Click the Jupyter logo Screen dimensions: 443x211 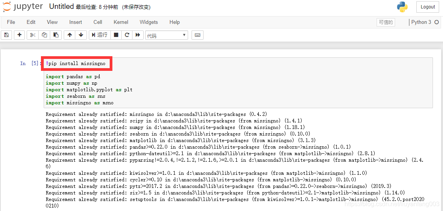pos(23,7)
